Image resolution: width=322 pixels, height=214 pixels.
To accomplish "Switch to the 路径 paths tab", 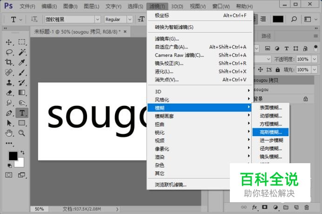I will (x=266, y=36).
